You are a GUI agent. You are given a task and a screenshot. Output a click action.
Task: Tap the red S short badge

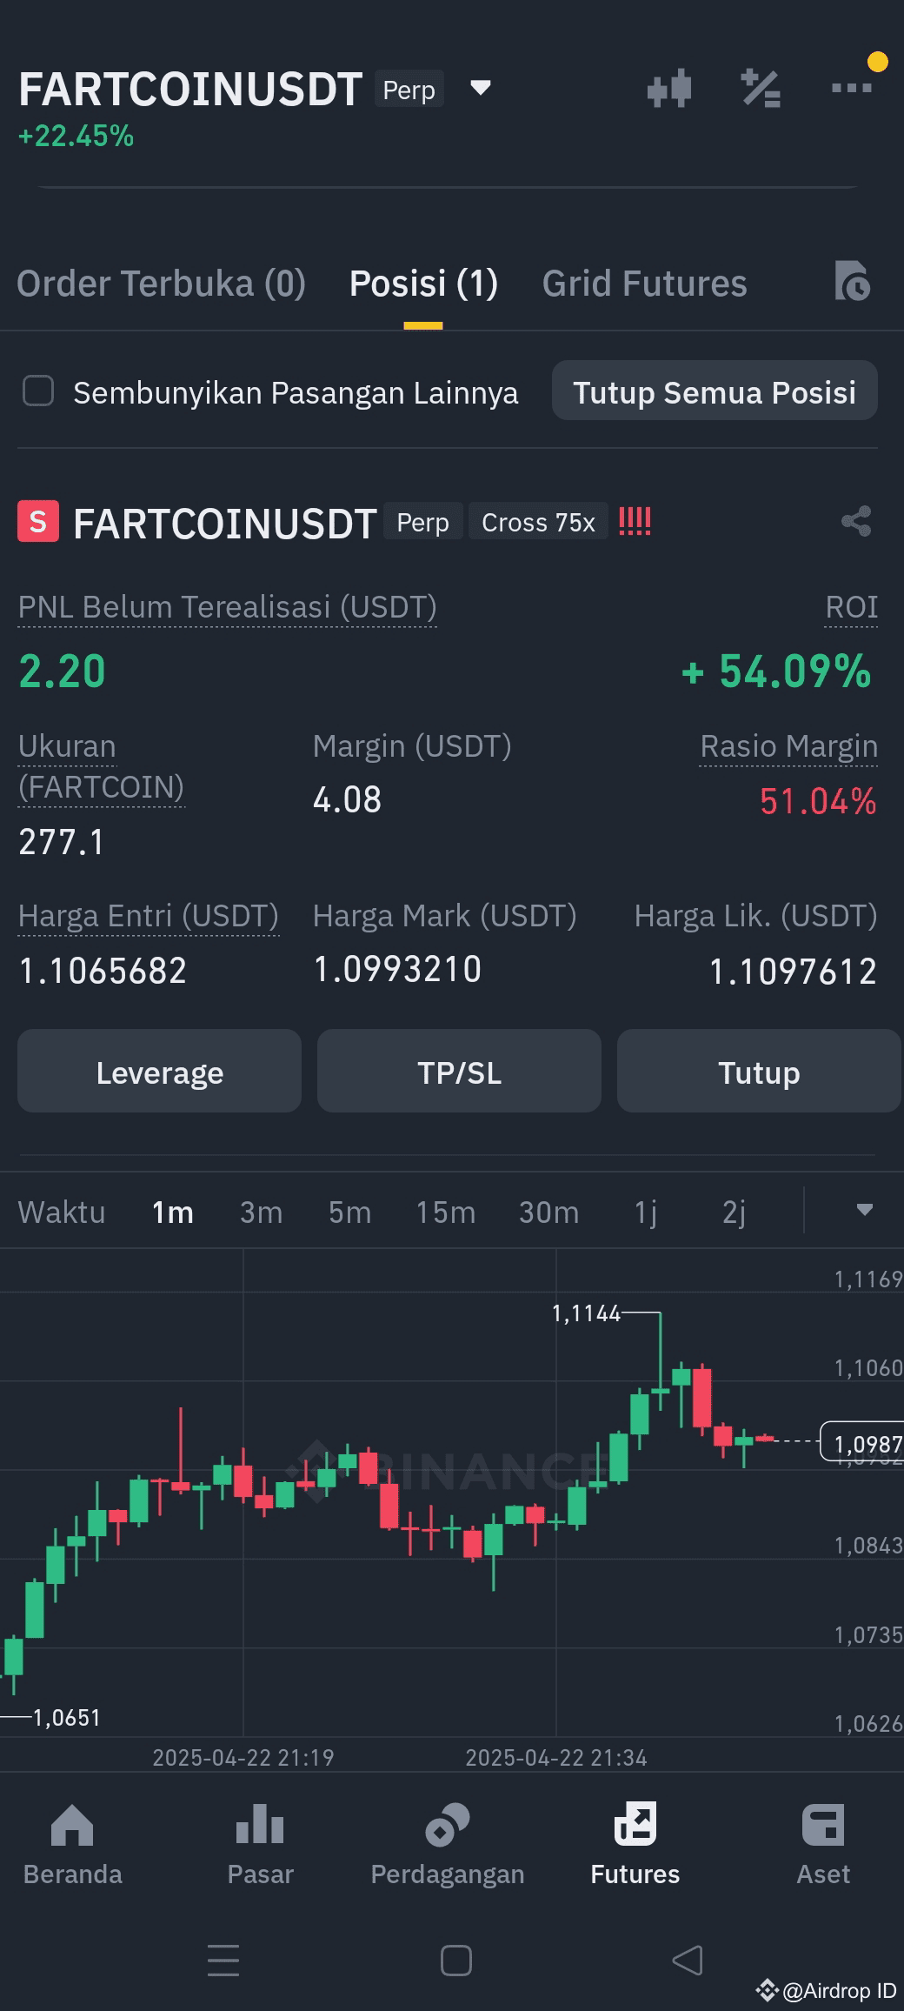coord(38,522)
